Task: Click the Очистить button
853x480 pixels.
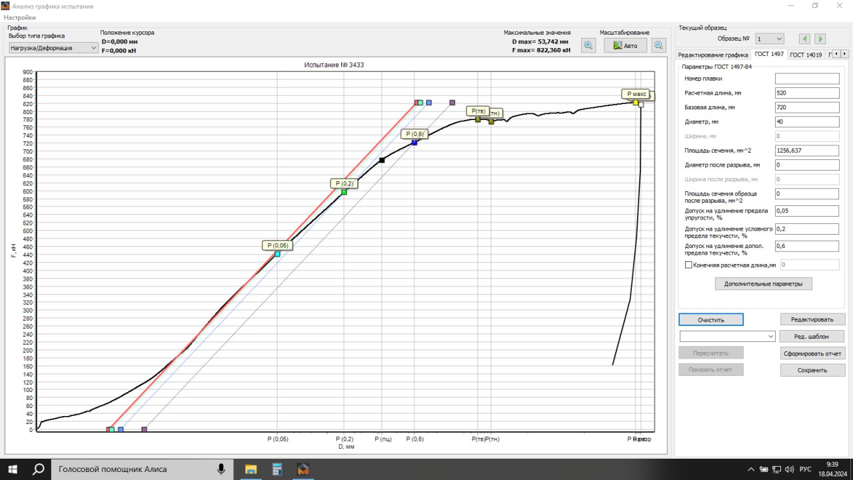Action: (x=711, y=319)
